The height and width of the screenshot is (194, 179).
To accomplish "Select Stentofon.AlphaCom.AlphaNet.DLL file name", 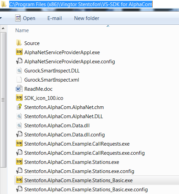I will (x=64, y=116).
